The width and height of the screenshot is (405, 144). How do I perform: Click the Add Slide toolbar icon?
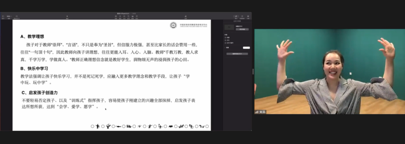pyautogui.click(x=17, y=16)
